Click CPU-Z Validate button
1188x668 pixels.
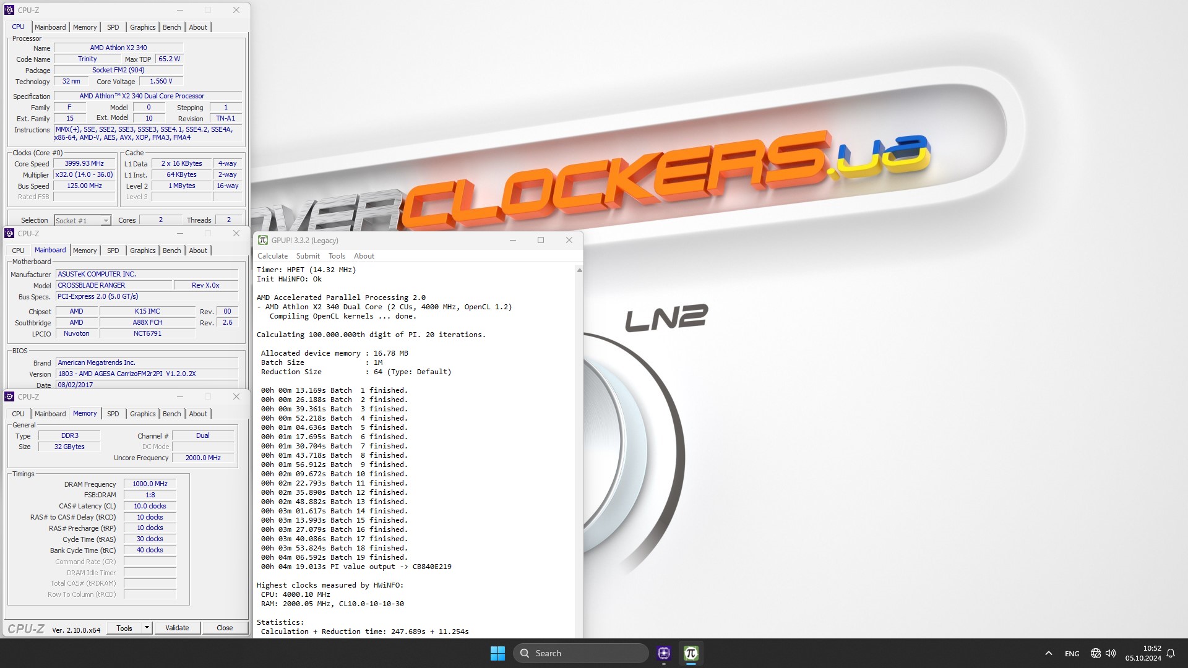[x=177, y=628]
